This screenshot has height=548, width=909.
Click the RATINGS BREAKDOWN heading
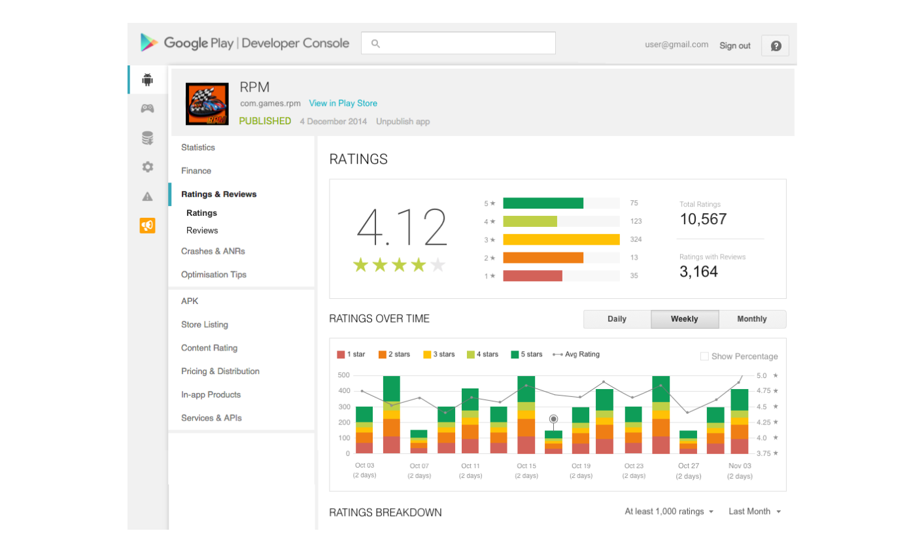click(x=385, y=513)
